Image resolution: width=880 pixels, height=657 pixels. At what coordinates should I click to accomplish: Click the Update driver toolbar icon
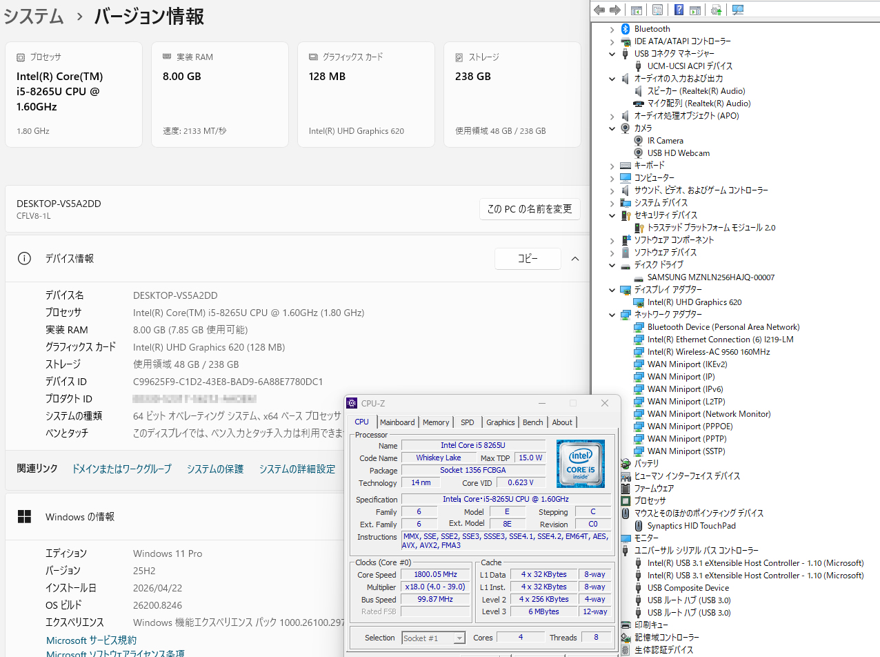(x=717, y=10)
